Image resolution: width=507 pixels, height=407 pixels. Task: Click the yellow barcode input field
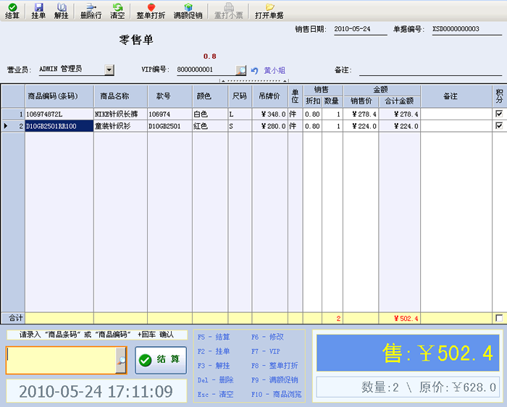pyautogui.click(x=62, y=361)
